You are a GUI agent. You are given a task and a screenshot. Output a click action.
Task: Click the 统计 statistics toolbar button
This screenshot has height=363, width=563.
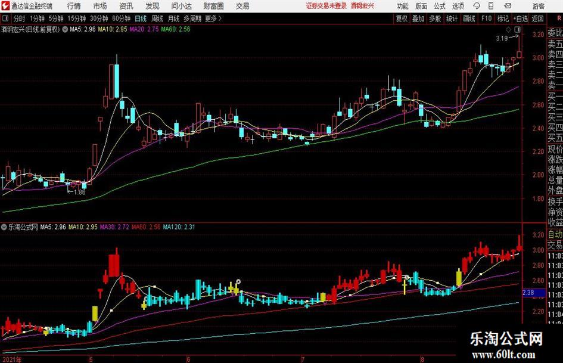pyautogui.click(x=452, y=18)
